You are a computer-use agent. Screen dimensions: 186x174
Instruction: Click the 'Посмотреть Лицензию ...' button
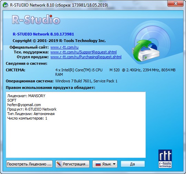point(29,164)
